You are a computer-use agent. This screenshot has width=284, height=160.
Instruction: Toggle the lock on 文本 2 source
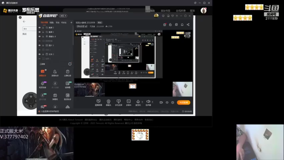pos(43,54)
